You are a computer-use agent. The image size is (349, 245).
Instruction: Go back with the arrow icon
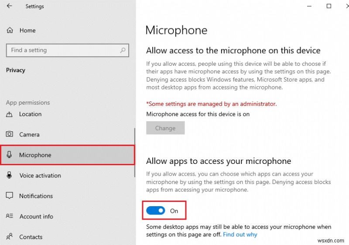tap(9, 6)
